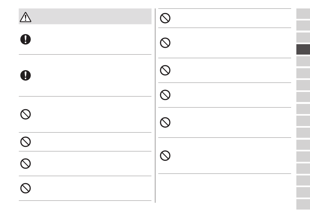Click the fourth prohibition icon in the right column
This screenshot has width=310, height=218.
(165, 95)
